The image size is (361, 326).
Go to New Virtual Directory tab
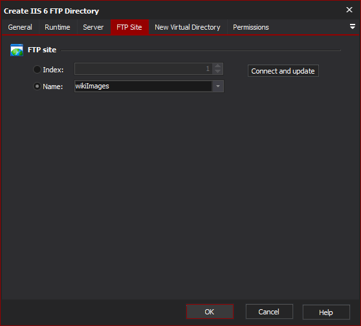click(188, 27)
